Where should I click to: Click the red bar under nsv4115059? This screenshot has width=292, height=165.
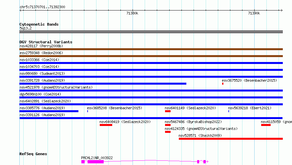tap(266, 125)
